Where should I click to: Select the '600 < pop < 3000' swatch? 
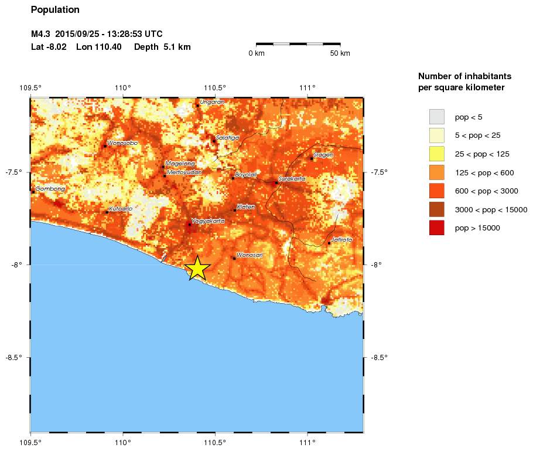436,191
